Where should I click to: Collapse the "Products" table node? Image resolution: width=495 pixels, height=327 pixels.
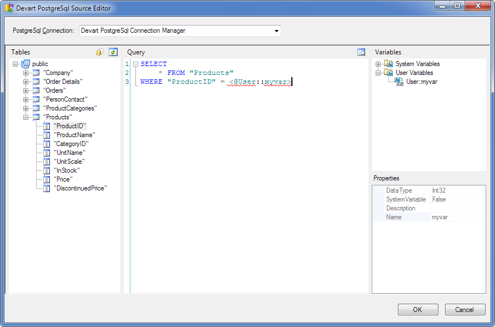[x=26, y=117]
